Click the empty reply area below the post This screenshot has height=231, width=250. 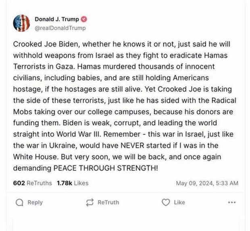click(126, 223)
